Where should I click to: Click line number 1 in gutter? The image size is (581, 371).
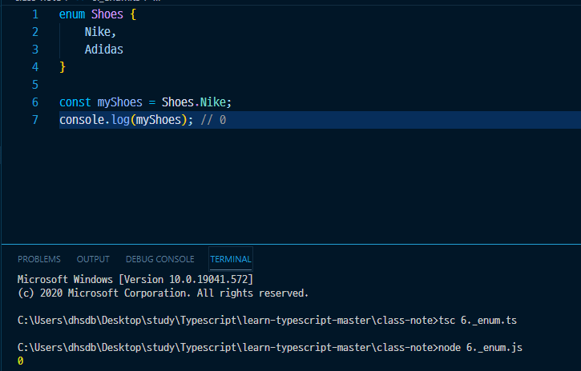pos(35,14)
